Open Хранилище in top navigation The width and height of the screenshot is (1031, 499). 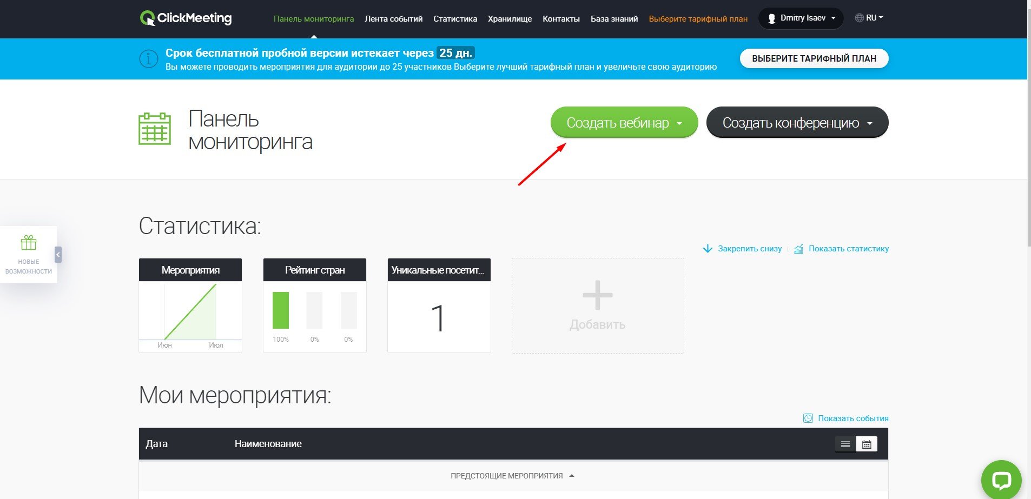click(510, 19)
